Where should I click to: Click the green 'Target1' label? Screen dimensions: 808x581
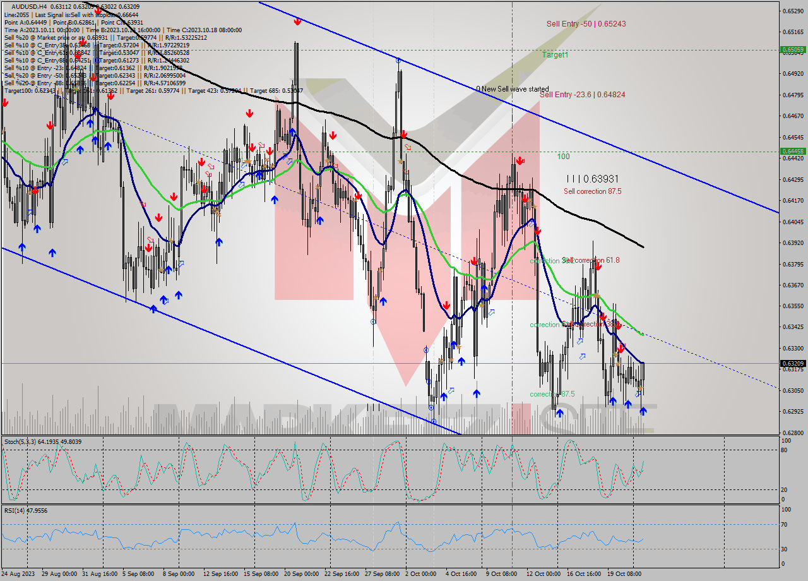tap(555, 55)
